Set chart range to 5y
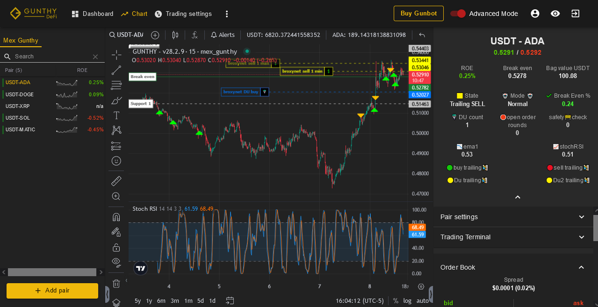Screen dimensions: 598x307 tap(138, 301)
